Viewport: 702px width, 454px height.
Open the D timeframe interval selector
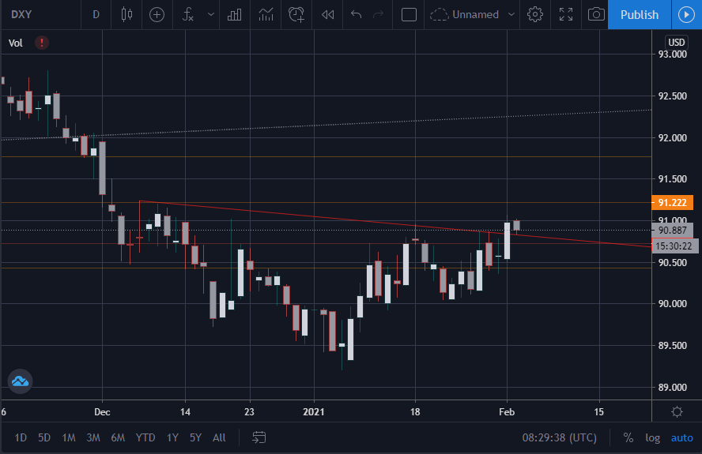(x=96, y=14)
